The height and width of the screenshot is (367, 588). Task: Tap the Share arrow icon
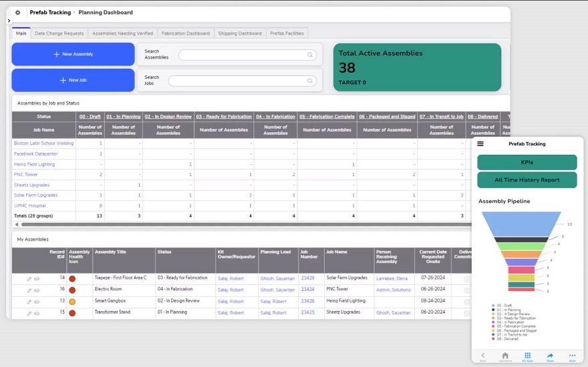tap(550, 356)
